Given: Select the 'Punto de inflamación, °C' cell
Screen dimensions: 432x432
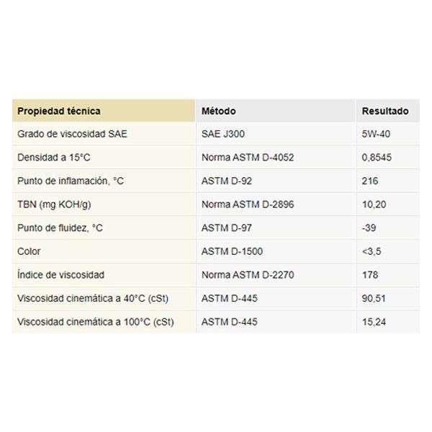Looking at the screenshot, I should pyautogui.click(x=71, y=181).
